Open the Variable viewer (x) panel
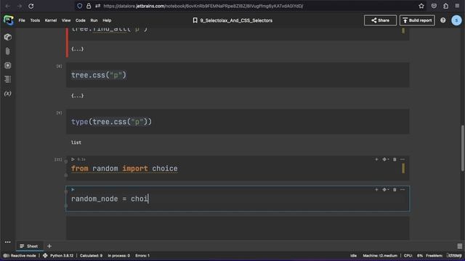The width and height of the screenshot is (465, 261). [8, 94]
